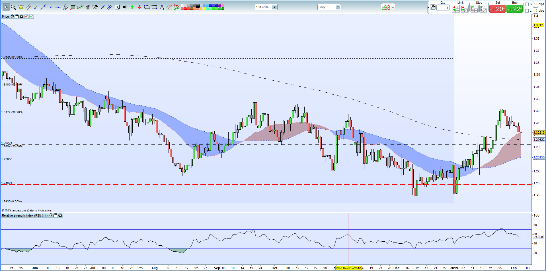Screen dimensions: 546x271
Task: Click the first Stop order button
Action: pyautogui.click(x=475, y=9)
